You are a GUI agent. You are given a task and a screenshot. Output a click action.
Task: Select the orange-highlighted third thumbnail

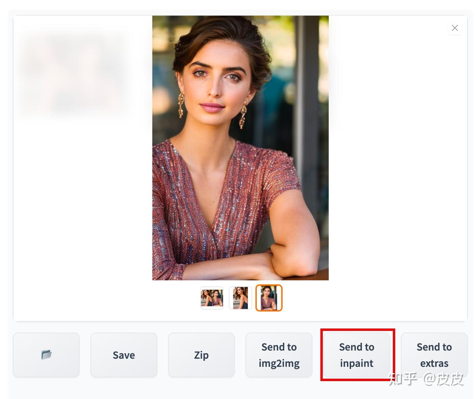pos(269,298)
